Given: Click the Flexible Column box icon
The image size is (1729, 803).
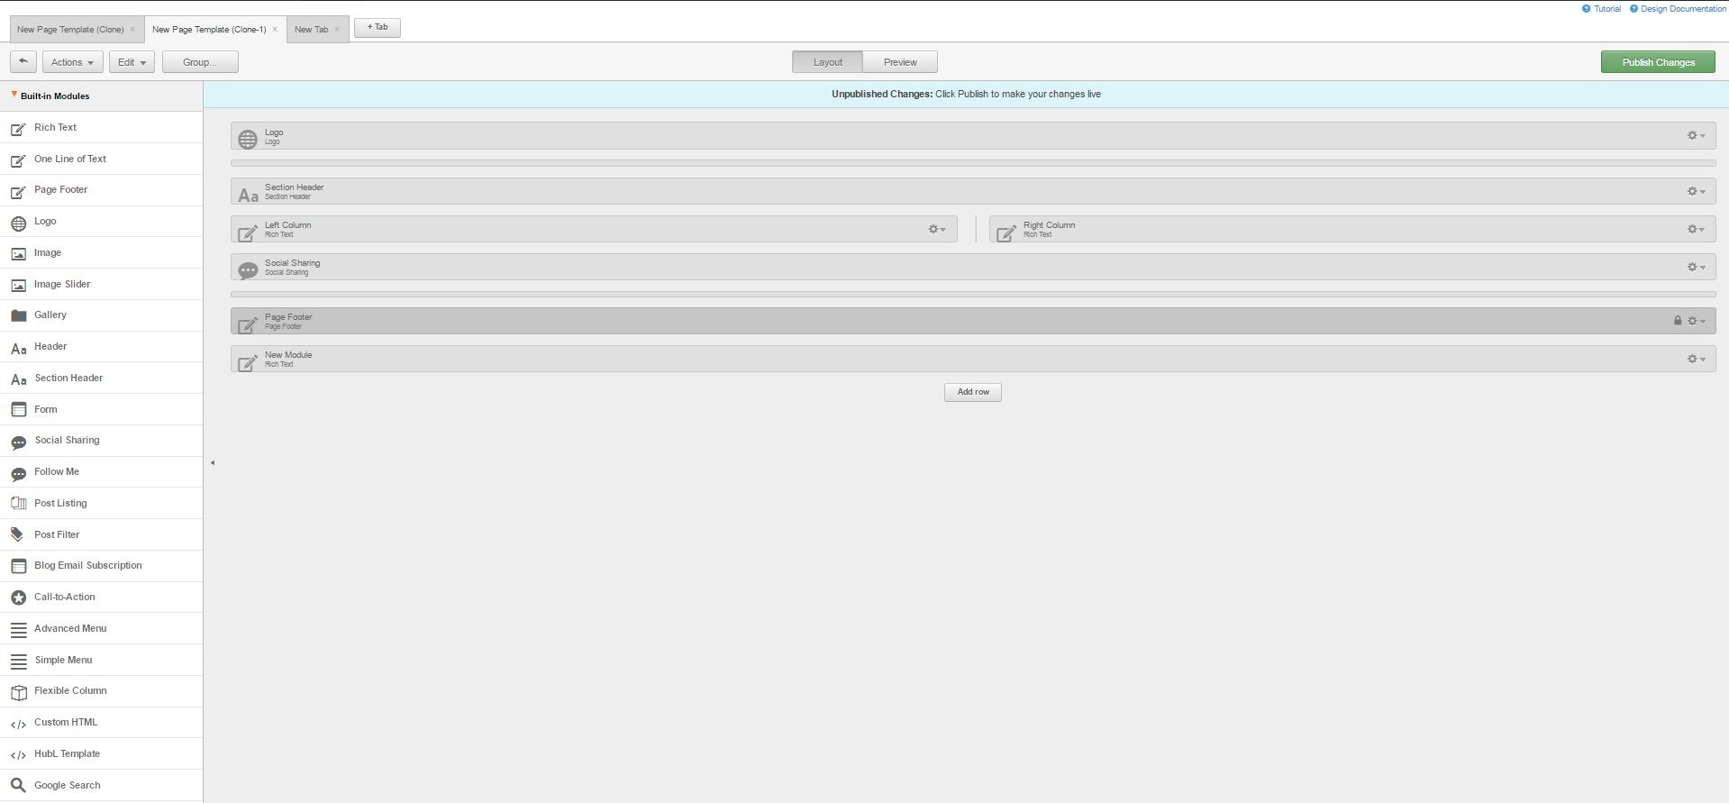Looking at the screenshot, I should click(18, 692).
